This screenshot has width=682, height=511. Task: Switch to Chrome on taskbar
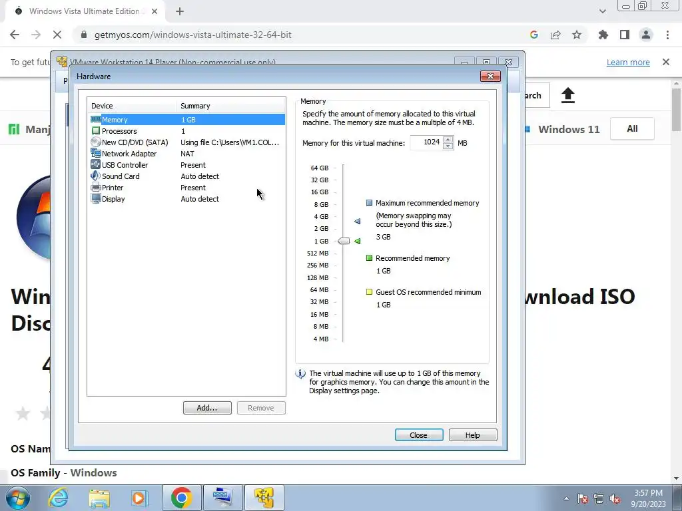coord(181,498)
